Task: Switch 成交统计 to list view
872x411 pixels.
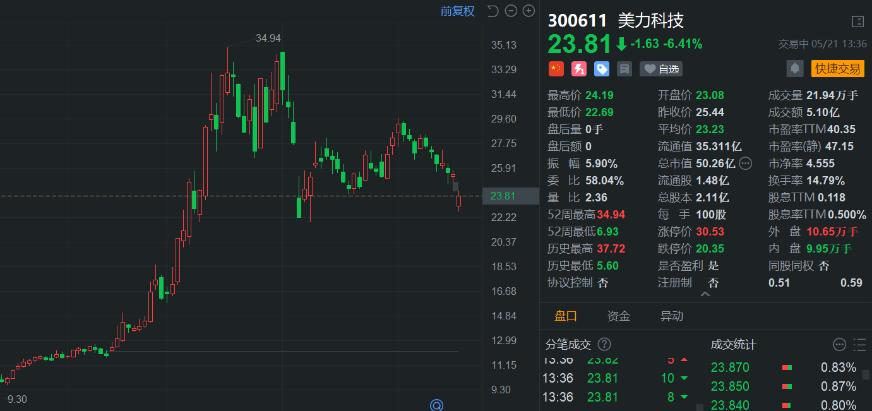Action: click(859, 344)
